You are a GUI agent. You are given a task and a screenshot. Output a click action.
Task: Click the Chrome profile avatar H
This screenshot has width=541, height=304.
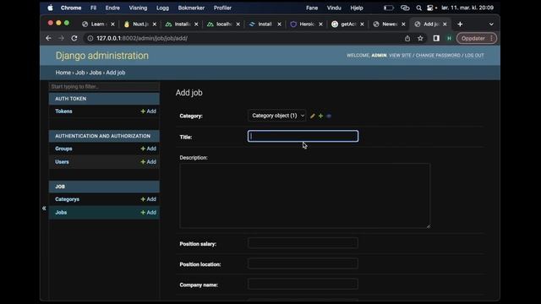point(449,38)
